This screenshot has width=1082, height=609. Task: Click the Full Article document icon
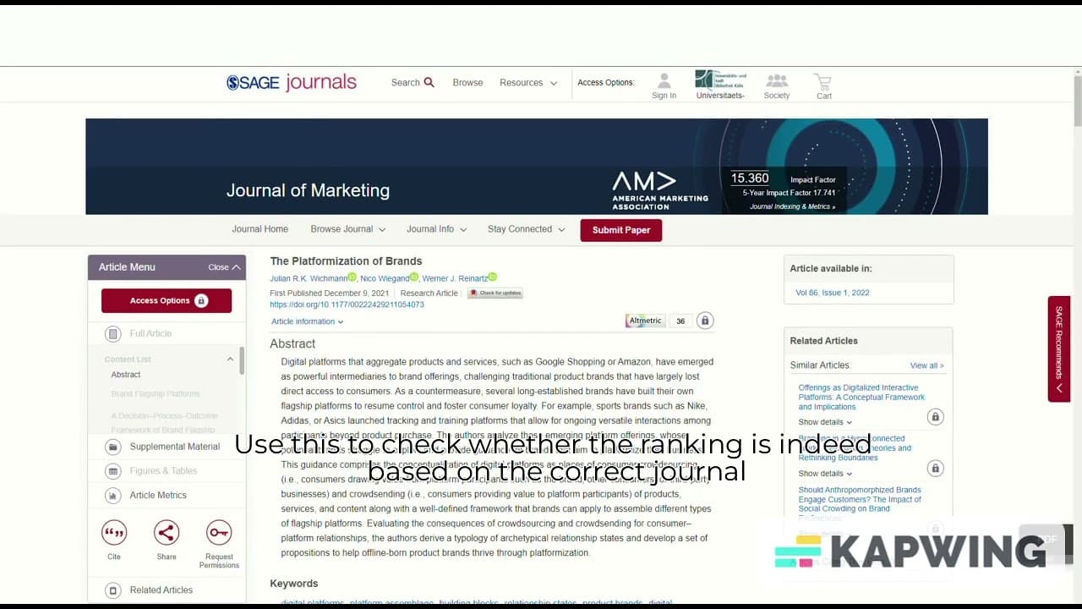[112, 333]
